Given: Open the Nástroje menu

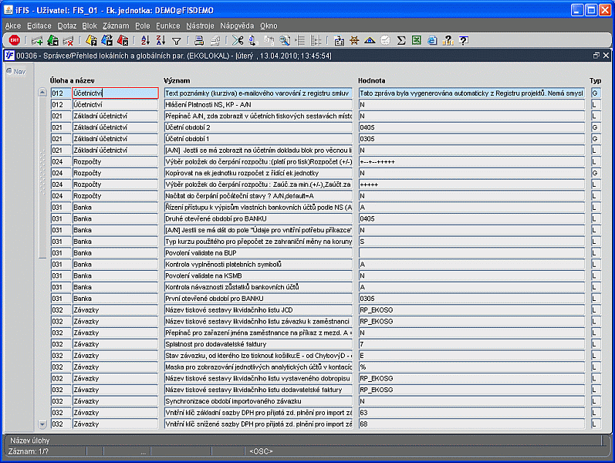Looking at the screenshot, I should click(200, 26).
